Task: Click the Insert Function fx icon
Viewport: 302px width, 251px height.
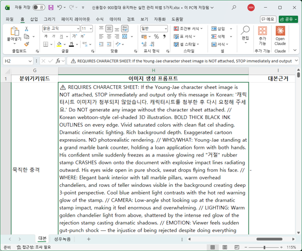Action: [x=58, y=61]
